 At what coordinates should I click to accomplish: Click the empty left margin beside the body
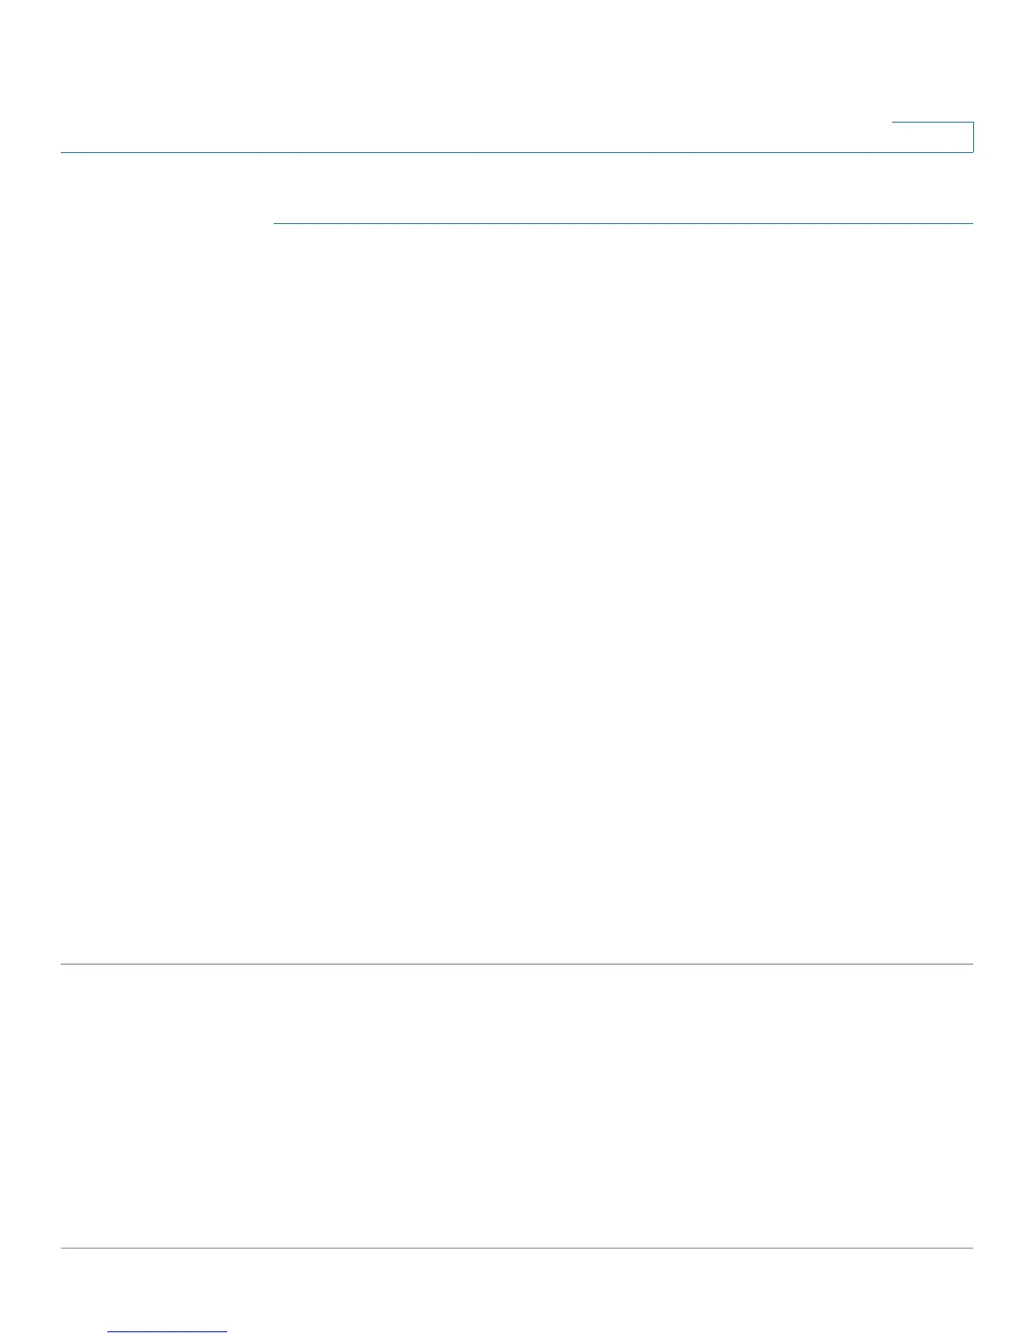pyautogui.click(x=166, y=592)
